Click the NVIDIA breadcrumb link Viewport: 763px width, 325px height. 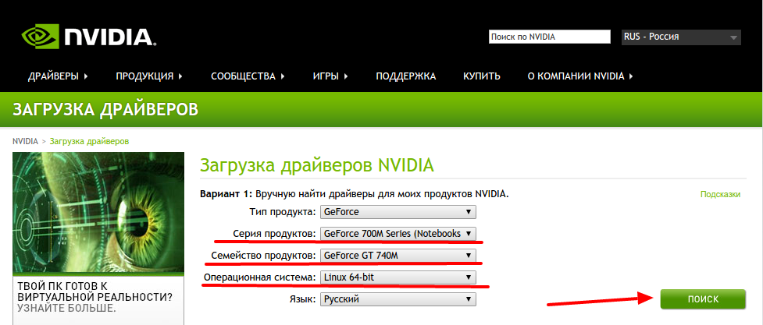(x=25, y=141)
